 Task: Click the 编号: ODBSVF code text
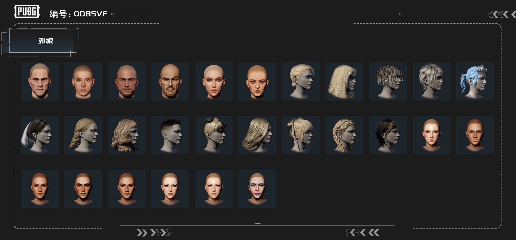pos(78,14)
